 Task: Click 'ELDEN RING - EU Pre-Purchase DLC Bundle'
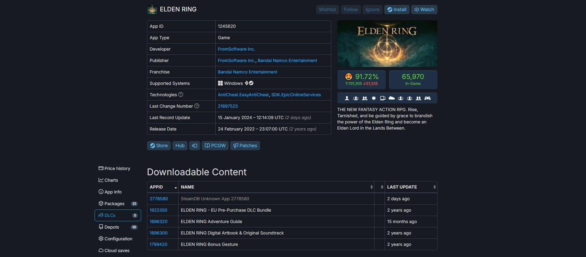click(x=226, y=210)
